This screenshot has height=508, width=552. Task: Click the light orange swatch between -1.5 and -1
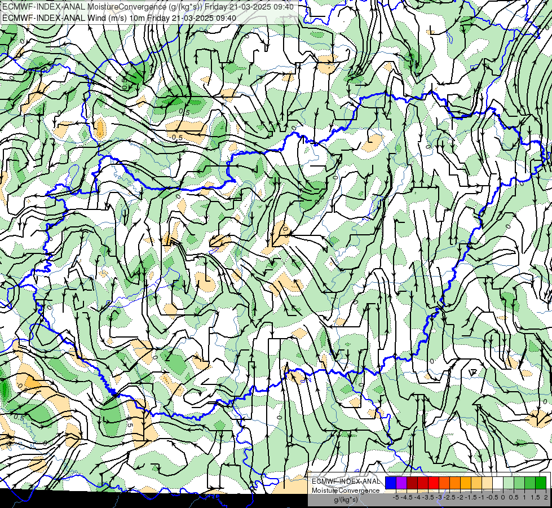click(476, 483)
